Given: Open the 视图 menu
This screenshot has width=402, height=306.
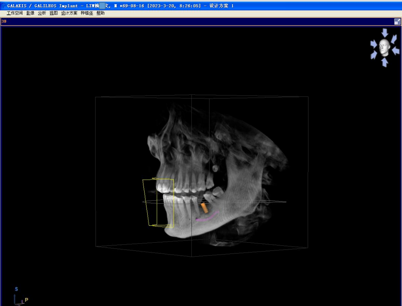Looking at the screenshot, I should click(x=54, y=13).
